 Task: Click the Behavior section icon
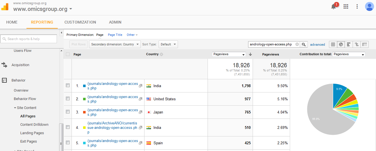click(x=4, y=80)
